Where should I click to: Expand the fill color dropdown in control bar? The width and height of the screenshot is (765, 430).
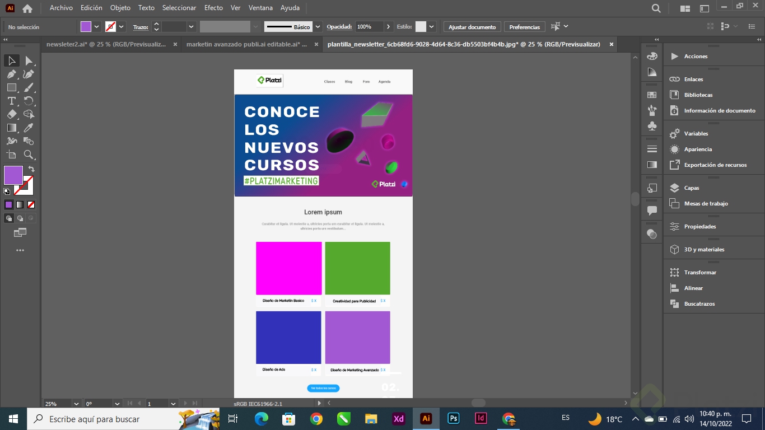[x=97, y=27]
